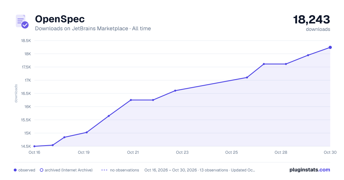Click the Oct 28 x-axis label
The width and height of the screenshot is (344, 180).
[x=281, y=152]
